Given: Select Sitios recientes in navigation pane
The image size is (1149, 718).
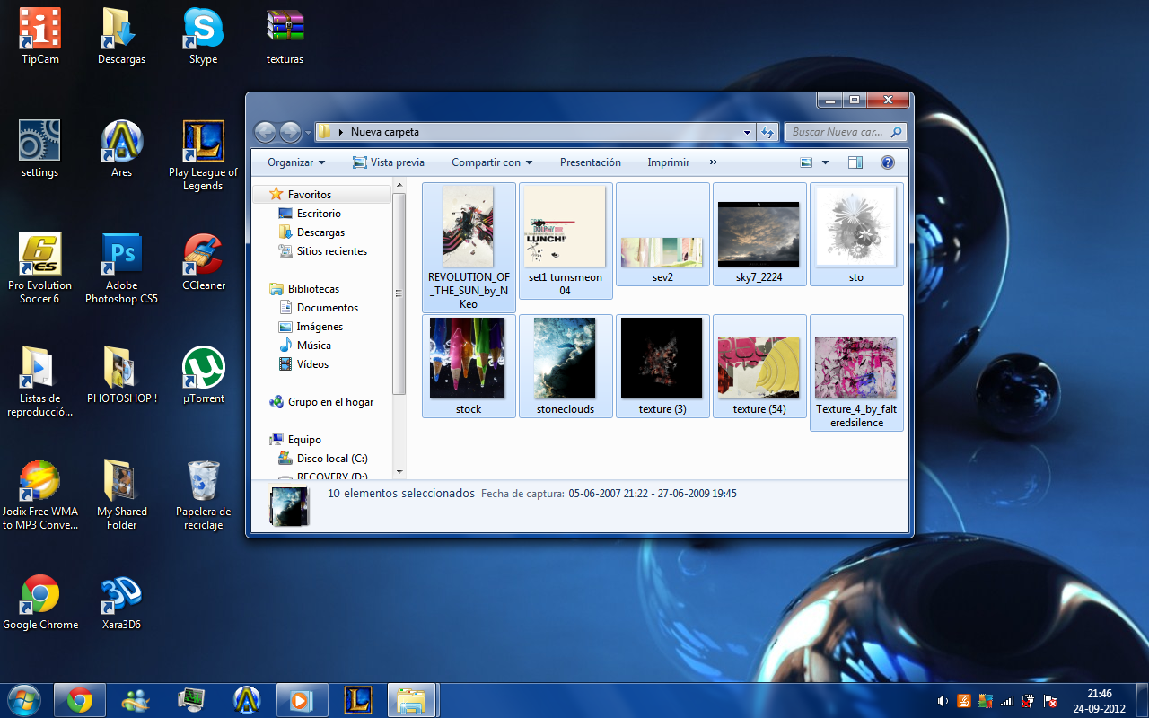Looking at the screenshot, I should tap(331, 251).
